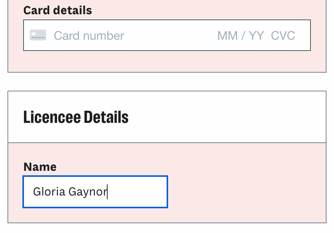Click the "Card details" label
The image size is (334, 233).
pyautogui.click(x=58, y=10)
